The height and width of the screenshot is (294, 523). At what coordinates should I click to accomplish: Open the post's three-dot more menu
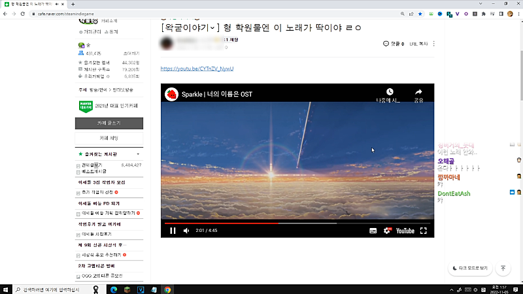pos(433,44)
